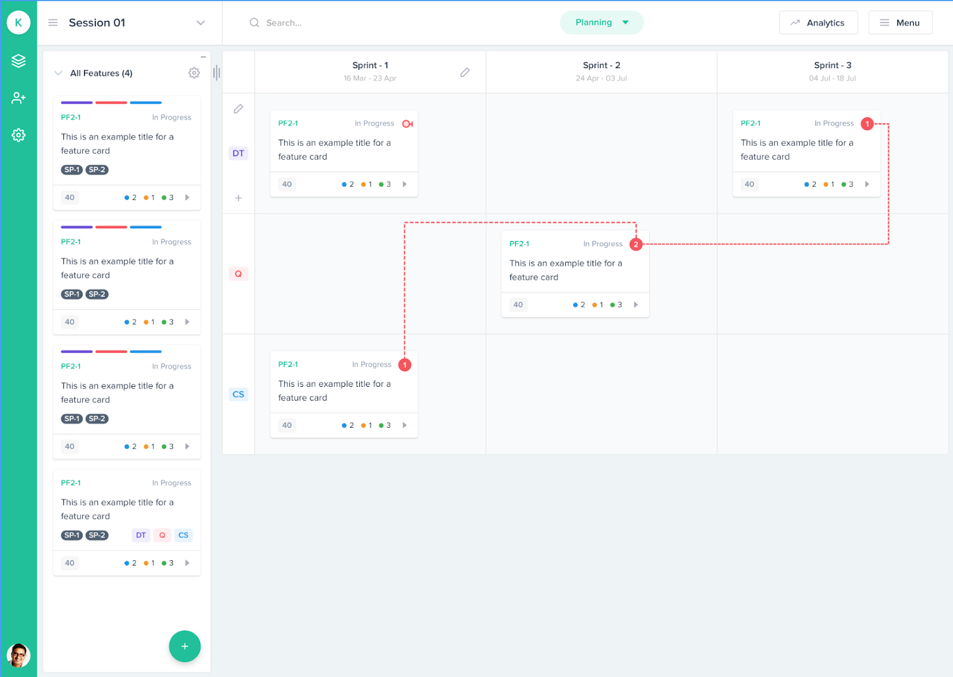This screenshot has height=677, width=953.
Task: Click the search magnifier icon
Action: 254,22
